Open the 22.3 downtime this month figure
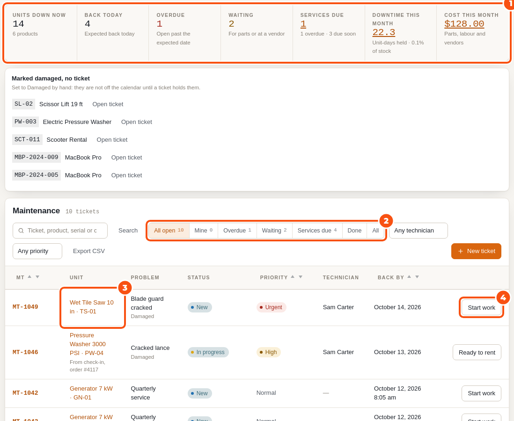The image size is (514, 421). 383,32
